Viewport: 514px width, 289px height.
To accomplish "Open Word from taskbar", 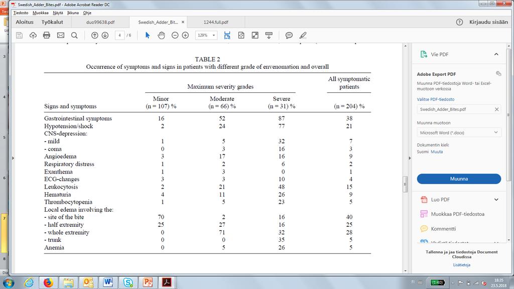I will click(108, 282).
